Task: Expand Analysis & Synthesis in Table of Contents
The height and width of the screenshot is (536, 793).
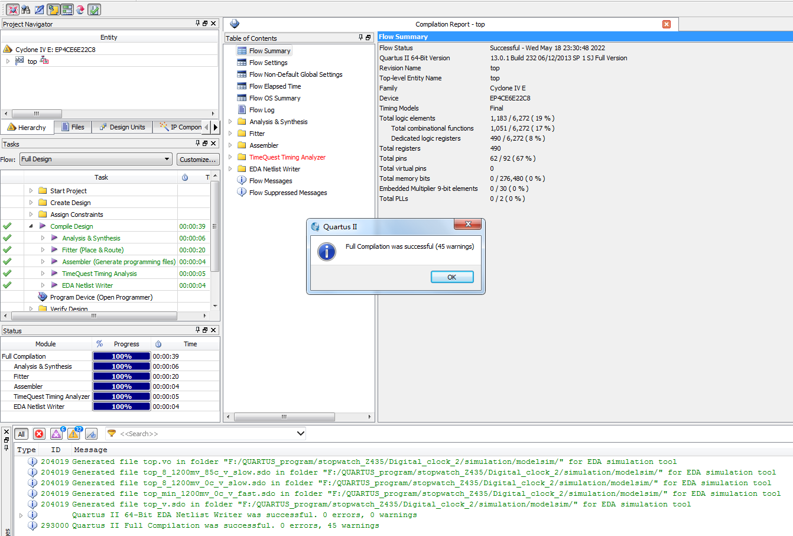Action: coord(230,121)
